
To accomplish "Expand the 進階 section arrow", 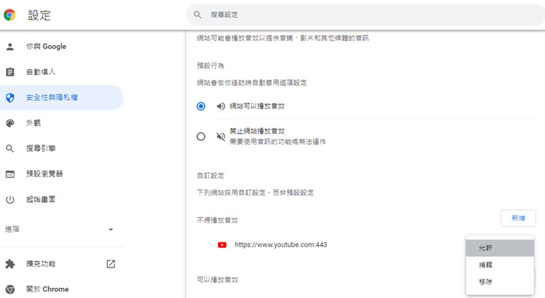I will click(x=110, y=229).
